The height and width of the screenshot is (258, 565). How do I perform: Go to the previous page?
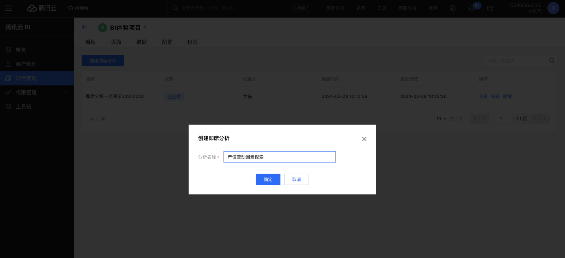point(484,119)
